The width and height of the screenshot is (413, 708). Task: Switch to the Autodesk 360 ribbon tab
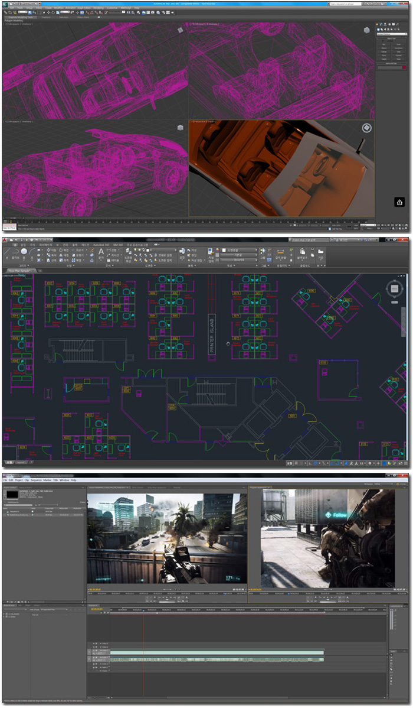point(101,245)
